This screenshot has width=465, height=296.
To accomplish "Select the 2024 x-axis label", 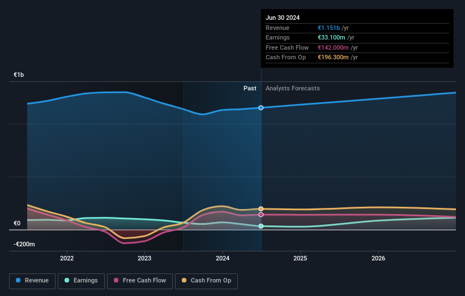I will pos(223,258).
